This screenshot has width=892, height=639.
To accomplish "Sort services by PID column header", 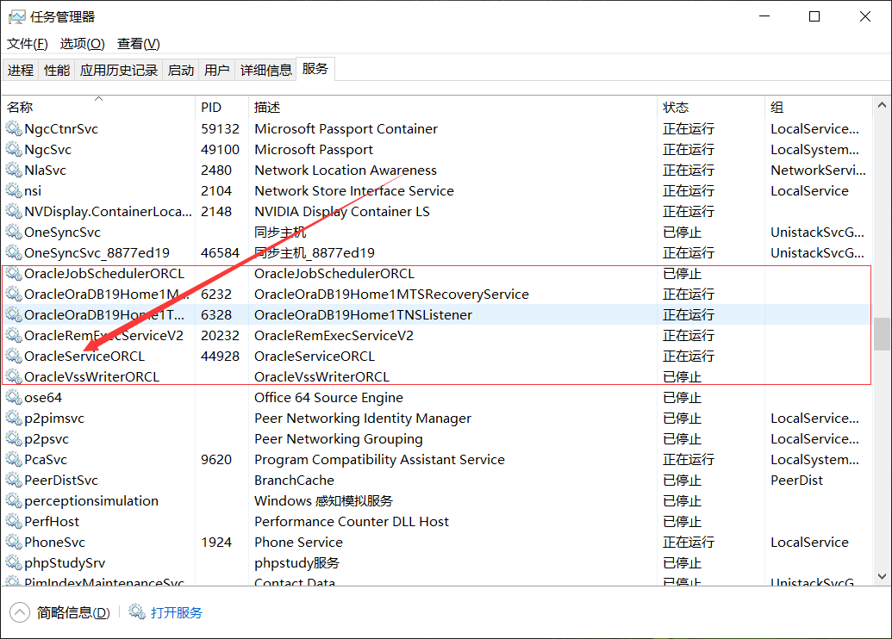I will coord(221,107).
